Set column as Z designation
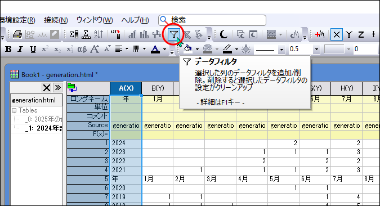The width and height of the screenshot is (380, 206). tap(361, 35)
